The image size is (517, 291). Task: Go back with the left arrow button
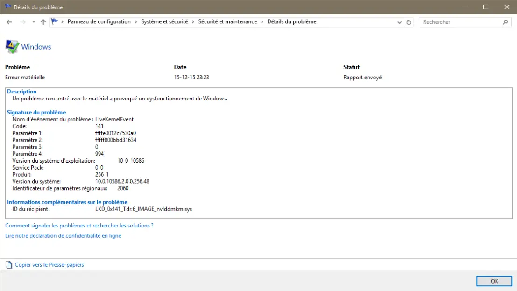click(x=9, y=22)
